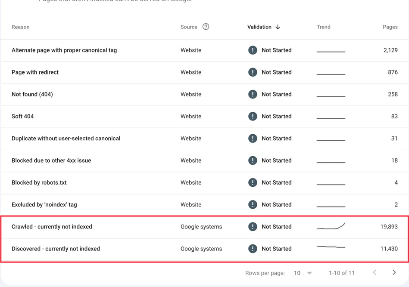This screenshot has width=409, height=287.
Task: Click Website source in the Not found (404) row
Action: (x=191, y=94)
